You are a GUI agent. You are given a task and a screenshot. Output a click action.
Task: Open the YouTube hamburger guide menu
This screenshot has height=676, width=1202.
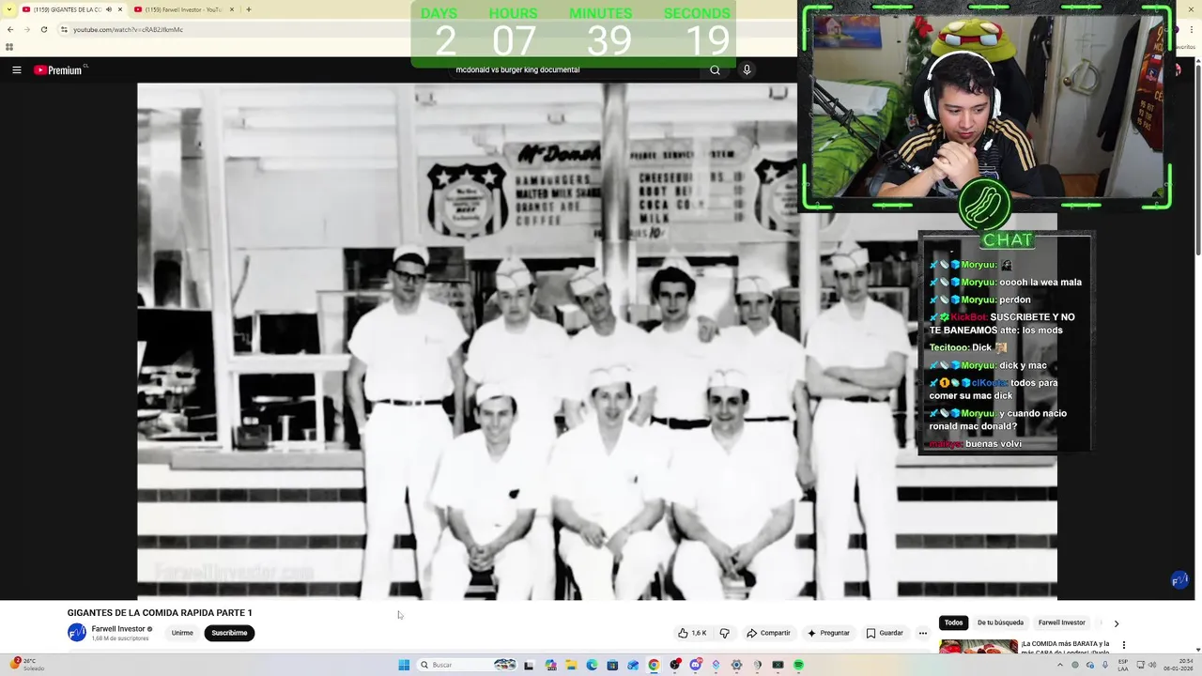(16, 69)
